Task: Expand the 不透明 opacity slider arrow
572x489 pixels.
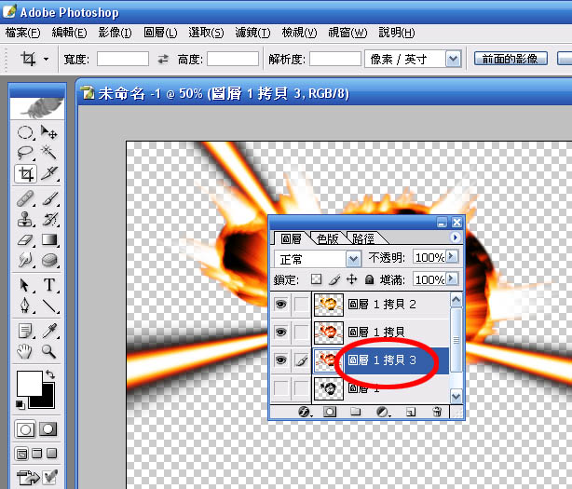Action: coord(454,258)
